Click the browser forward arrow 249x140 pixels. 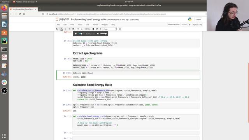point(16,14)
